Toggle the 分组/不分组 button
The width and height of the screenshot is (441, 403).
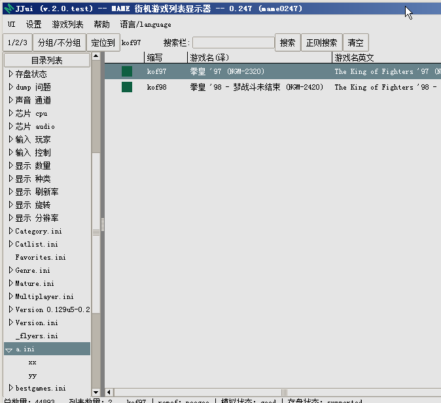coord(60,43)
